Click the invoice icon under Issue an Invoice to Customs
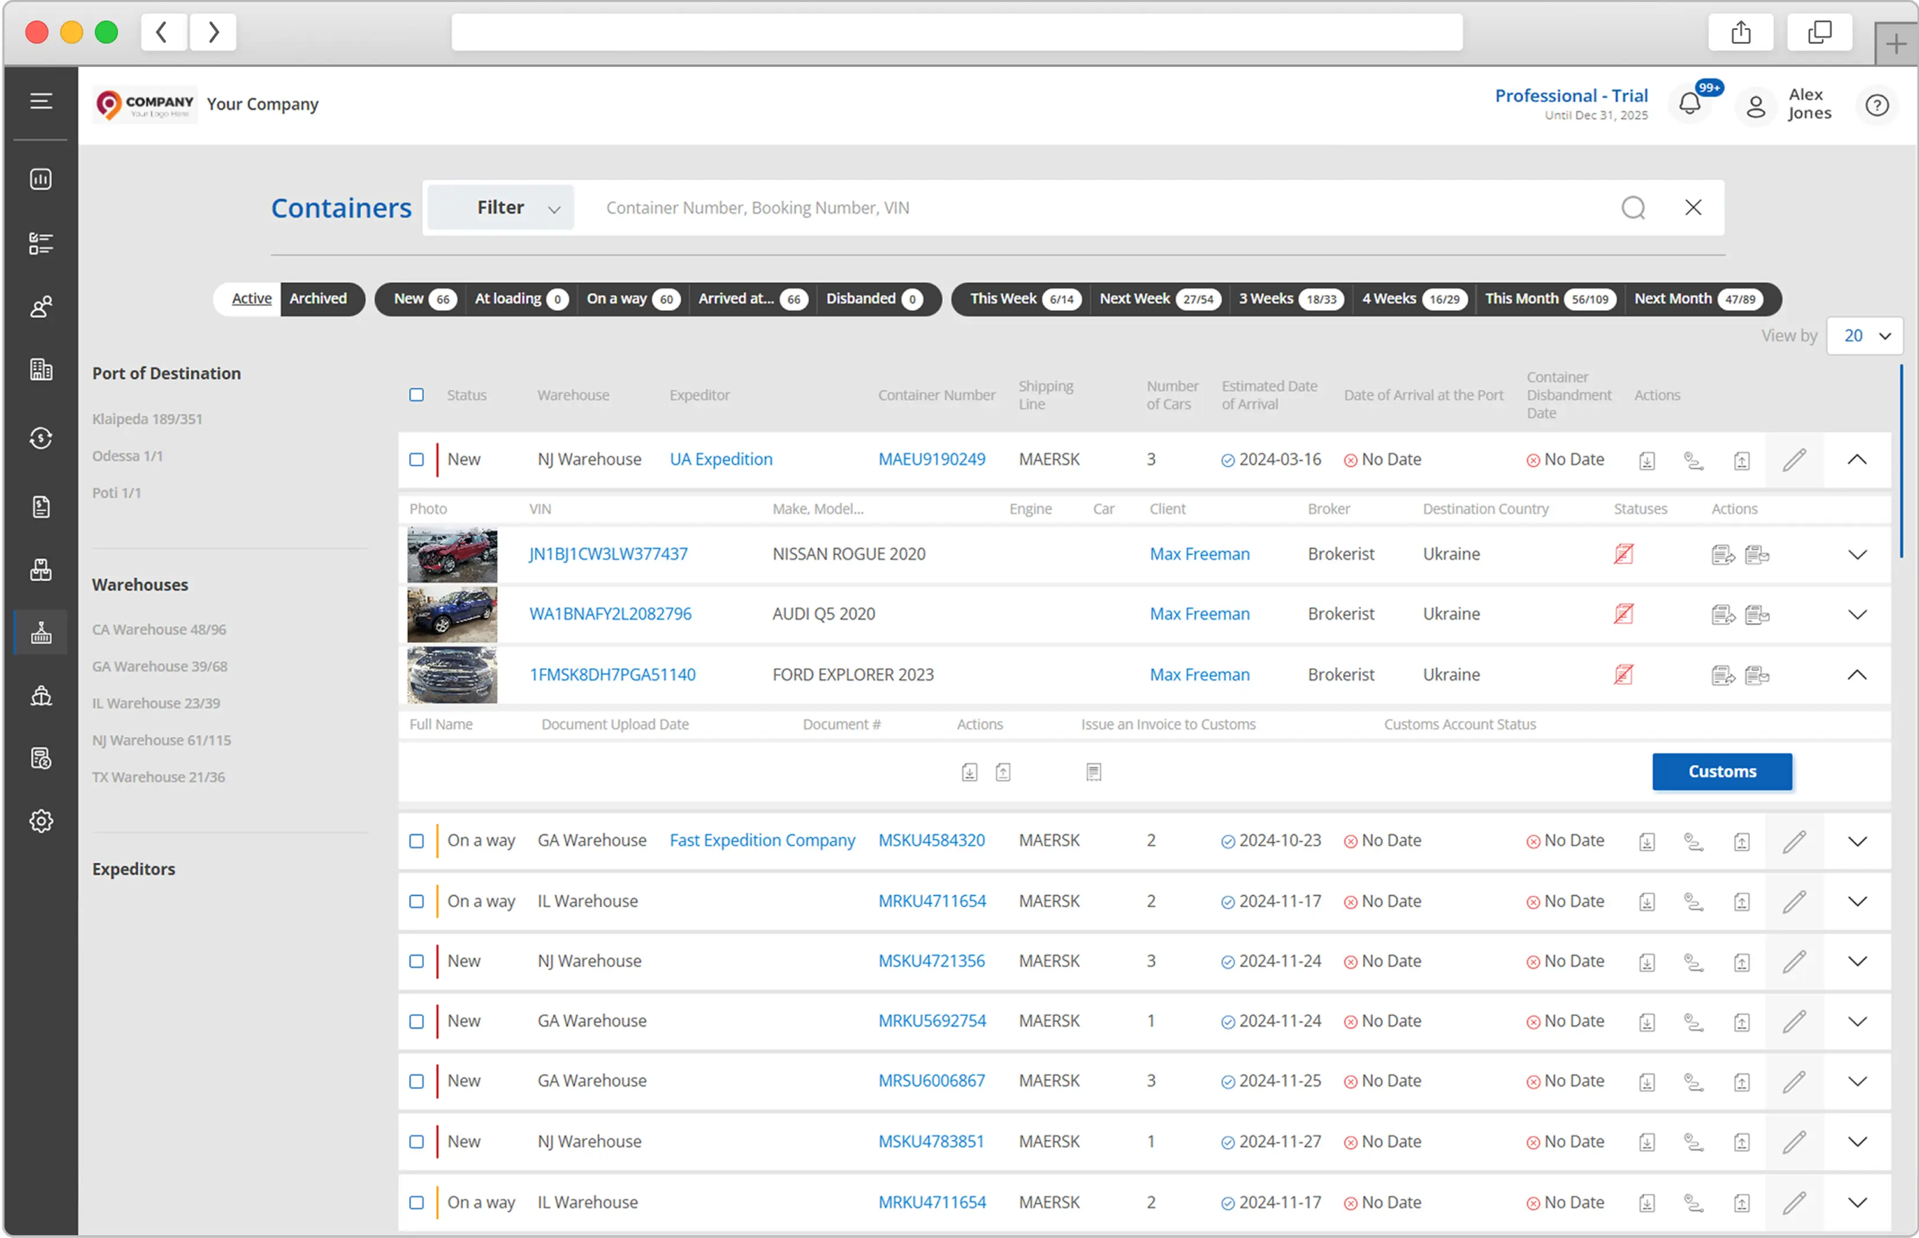Image resolution: width=1919 pixels, height=1238 pixels. point(1093,772)
